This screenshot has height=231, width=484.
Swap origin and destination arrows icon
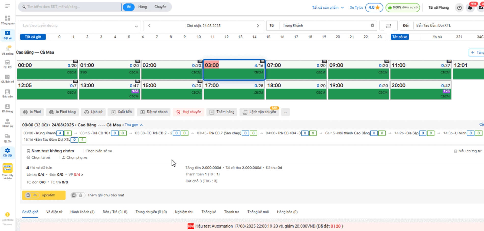coord(388,26)
